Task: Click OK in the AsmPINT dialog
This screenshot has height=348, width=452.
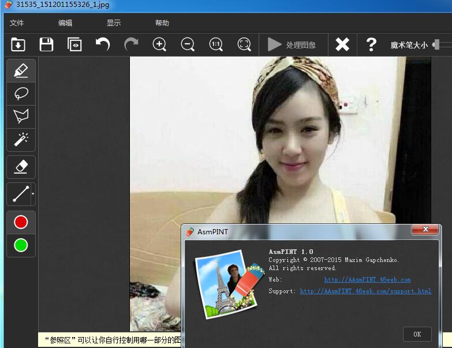Action: [417, 334]
